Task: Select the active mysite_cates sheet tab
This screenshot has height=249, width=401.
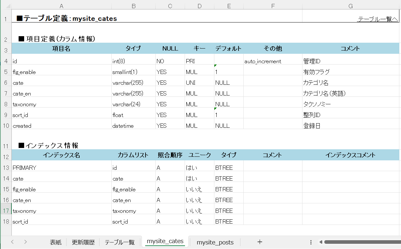Action: tap(165, 241)
